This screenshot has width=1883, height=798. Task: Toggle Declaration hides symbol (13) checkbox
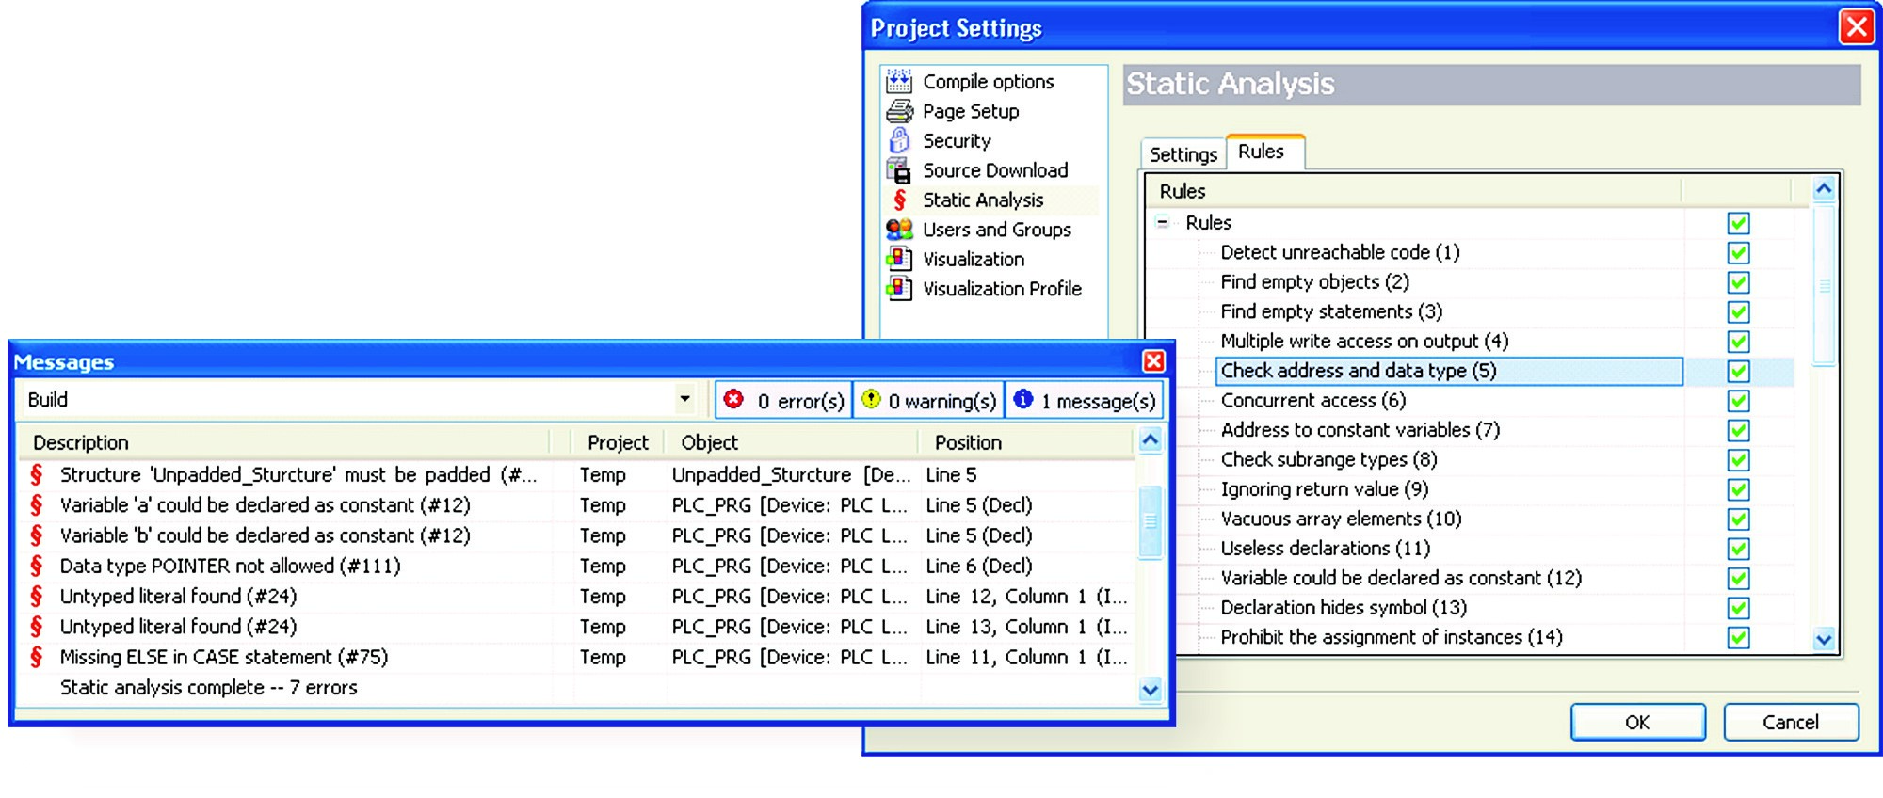click(1738, 608)
